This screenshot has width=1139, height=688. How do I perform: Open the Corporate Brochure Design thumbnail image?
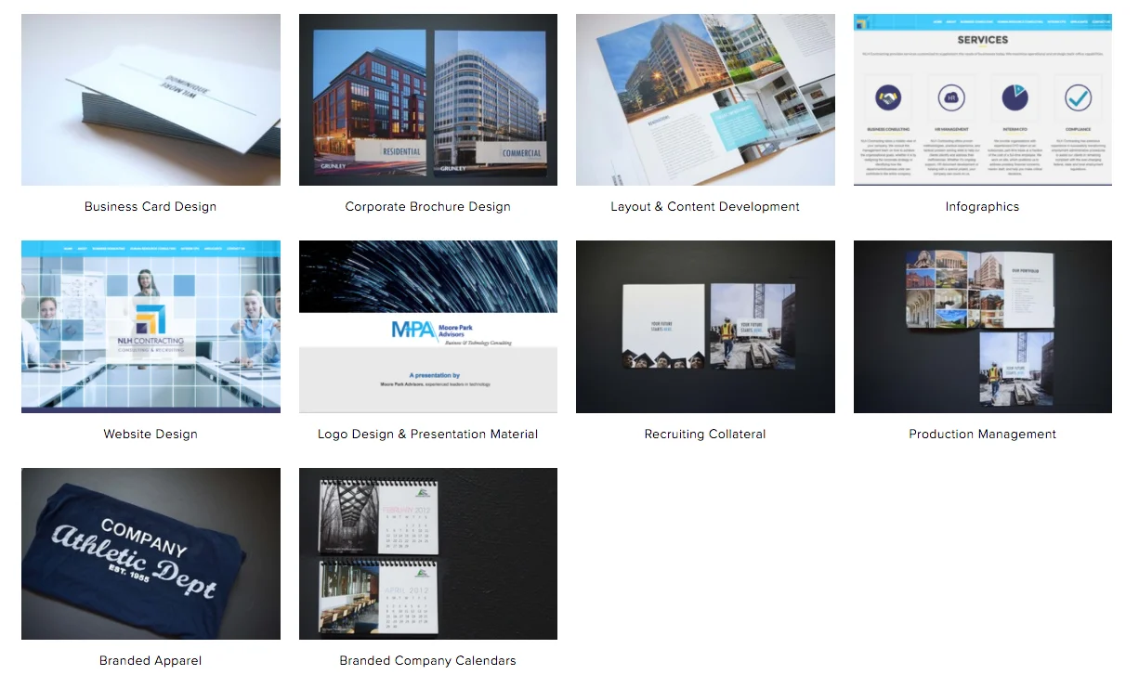coord(428,99)
